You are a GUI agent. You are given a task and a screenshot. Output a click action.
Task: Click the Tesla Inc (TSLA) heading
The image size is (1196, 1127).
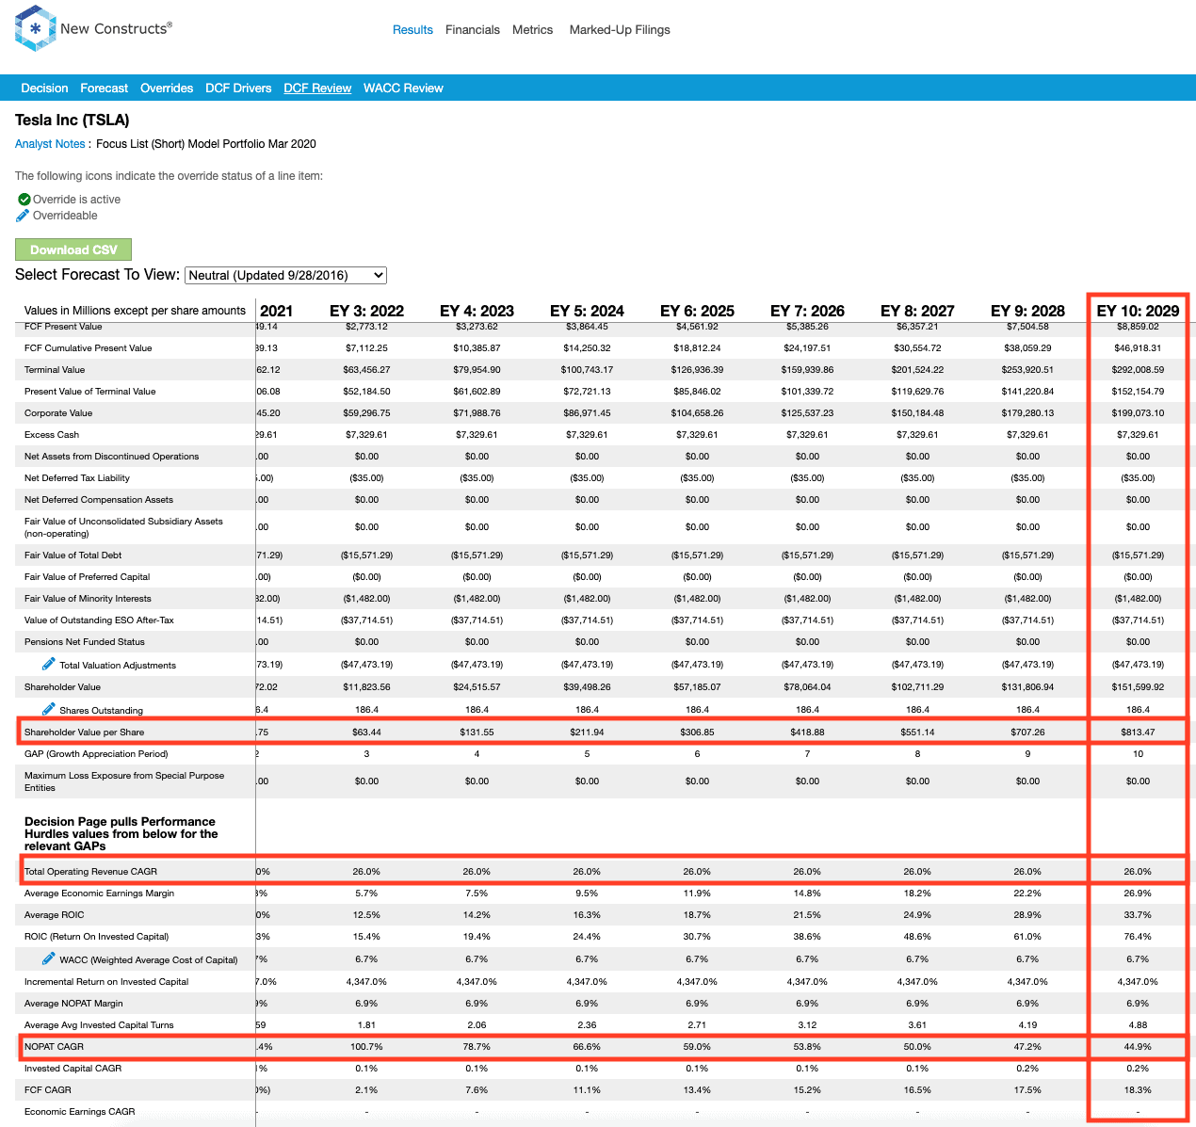tap(73, 121)
